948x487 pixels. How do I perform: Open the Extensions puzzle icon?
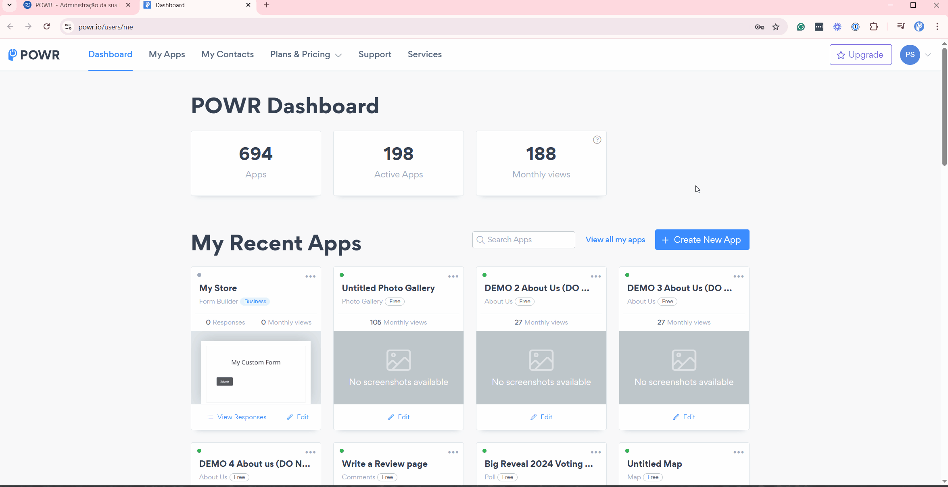point(874,27)
